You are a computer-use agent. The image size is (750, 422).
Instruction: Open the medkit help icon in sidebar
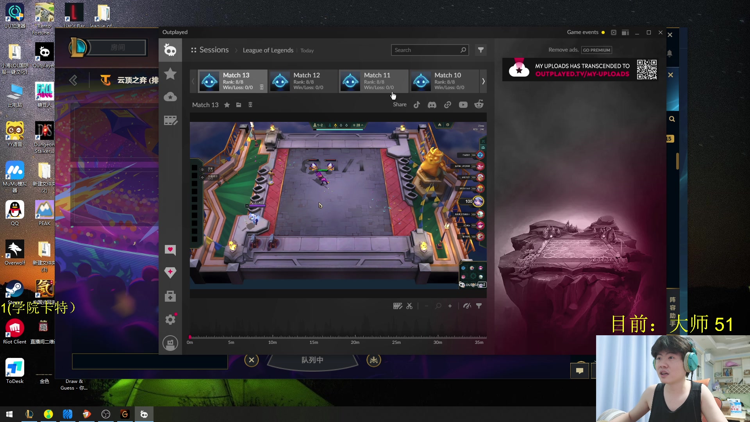coord(170,296)
